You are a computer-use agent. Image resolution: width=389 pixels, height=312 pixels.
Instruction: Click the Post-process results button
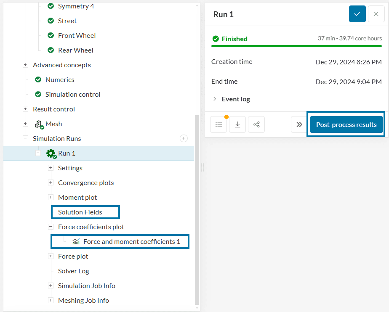(346, 124)
